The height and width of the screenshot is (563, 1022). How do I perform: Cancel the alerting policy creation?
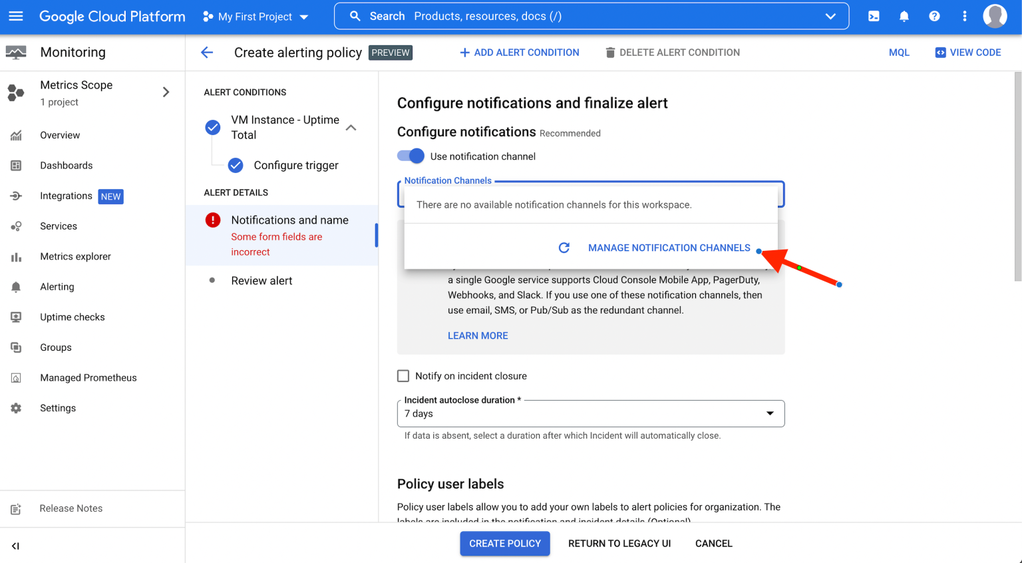(x=714, y=544)
